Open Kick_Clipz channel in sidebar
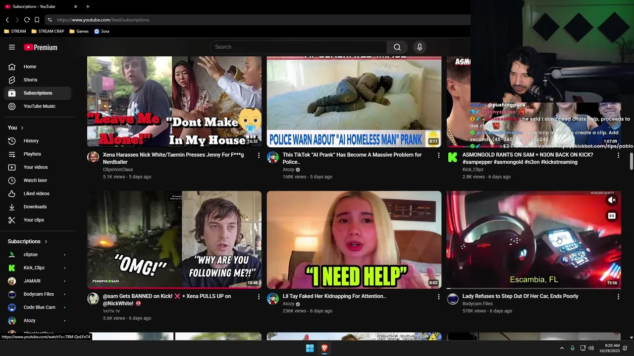The width and height of the screenshot is (634, 356). point(38,268)
